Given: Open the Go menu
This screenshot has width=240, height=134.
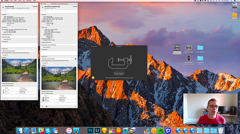Looking at the screenshot, I should coord(24,1).
